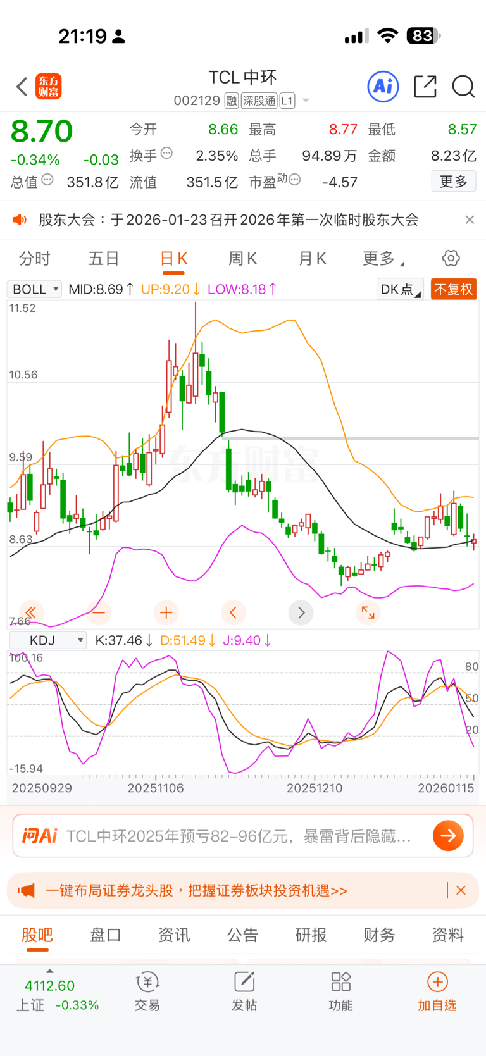This screenshot has height=1056, width=486.
Task: Switch to 月K chart tab
Action: [312, 258]
